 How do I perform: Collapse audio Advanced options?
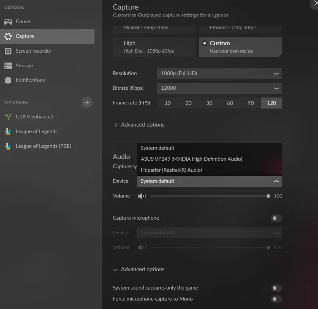coord(139,269)
